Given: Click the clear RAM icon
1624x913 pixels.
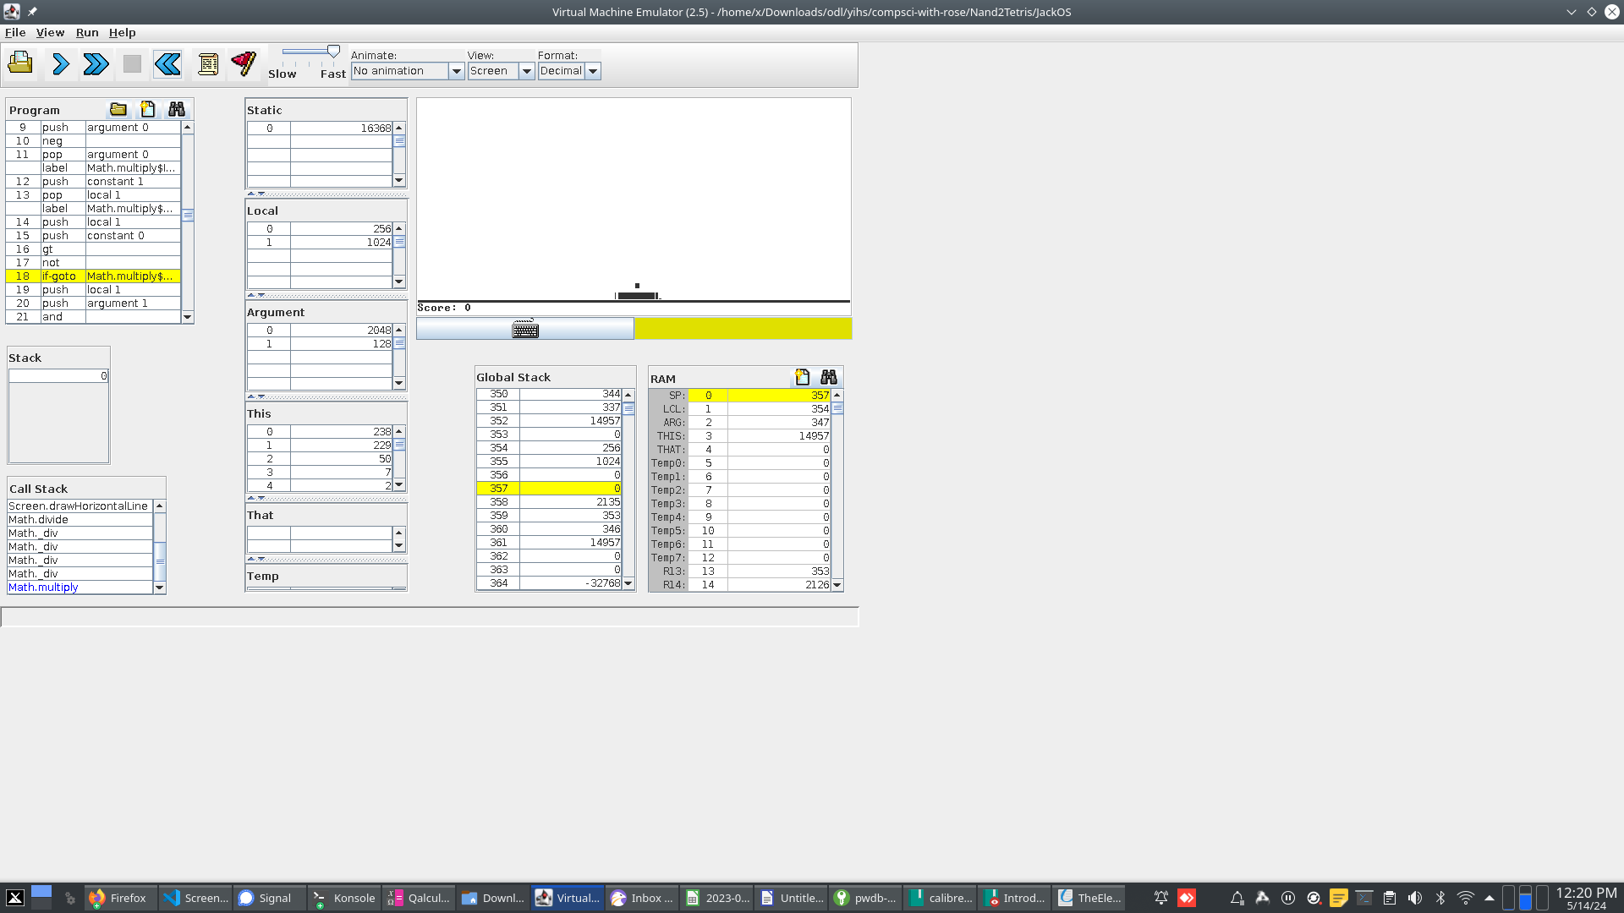Looking at the screenshot, I should click(x=802, y=377).
